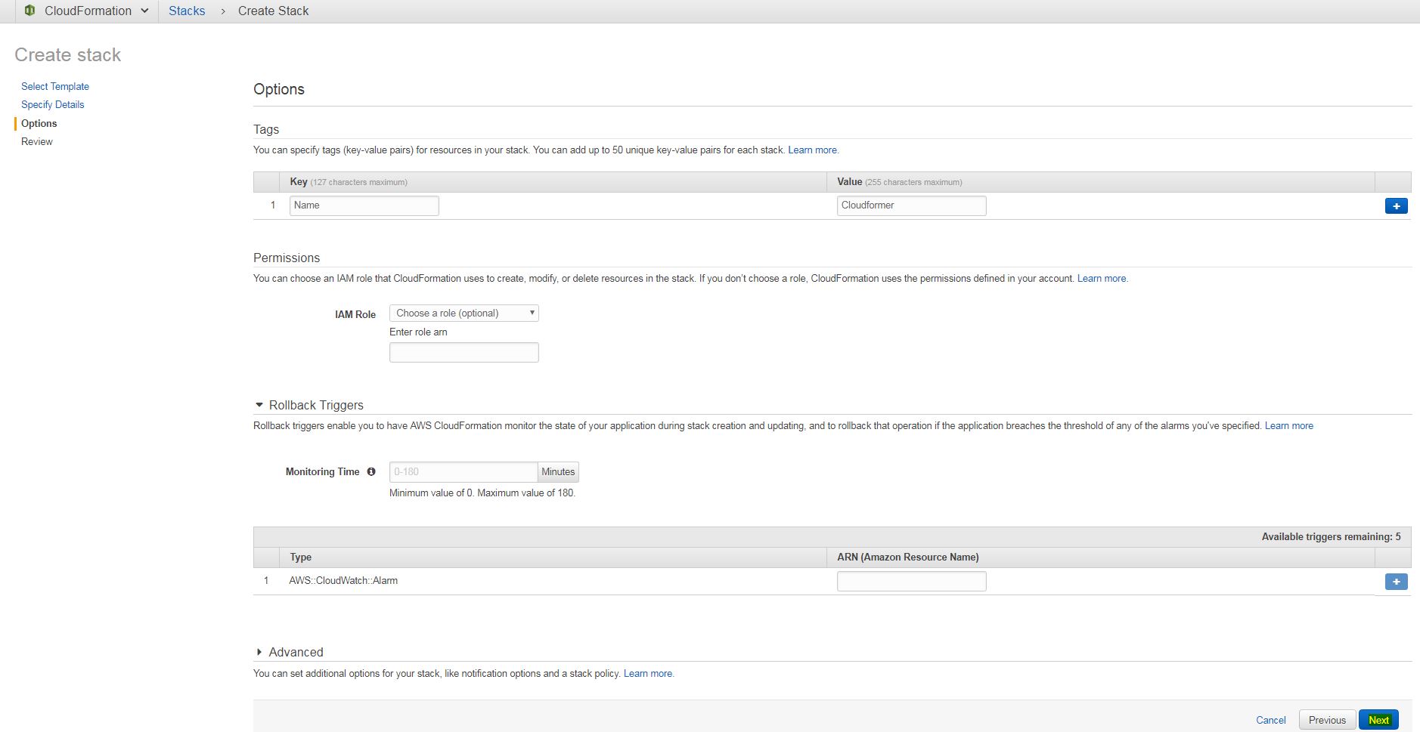Viewport: 1420px width, 732px height.
Task: Click the Monitoring Time info icon
Action: tap(371, 471)
